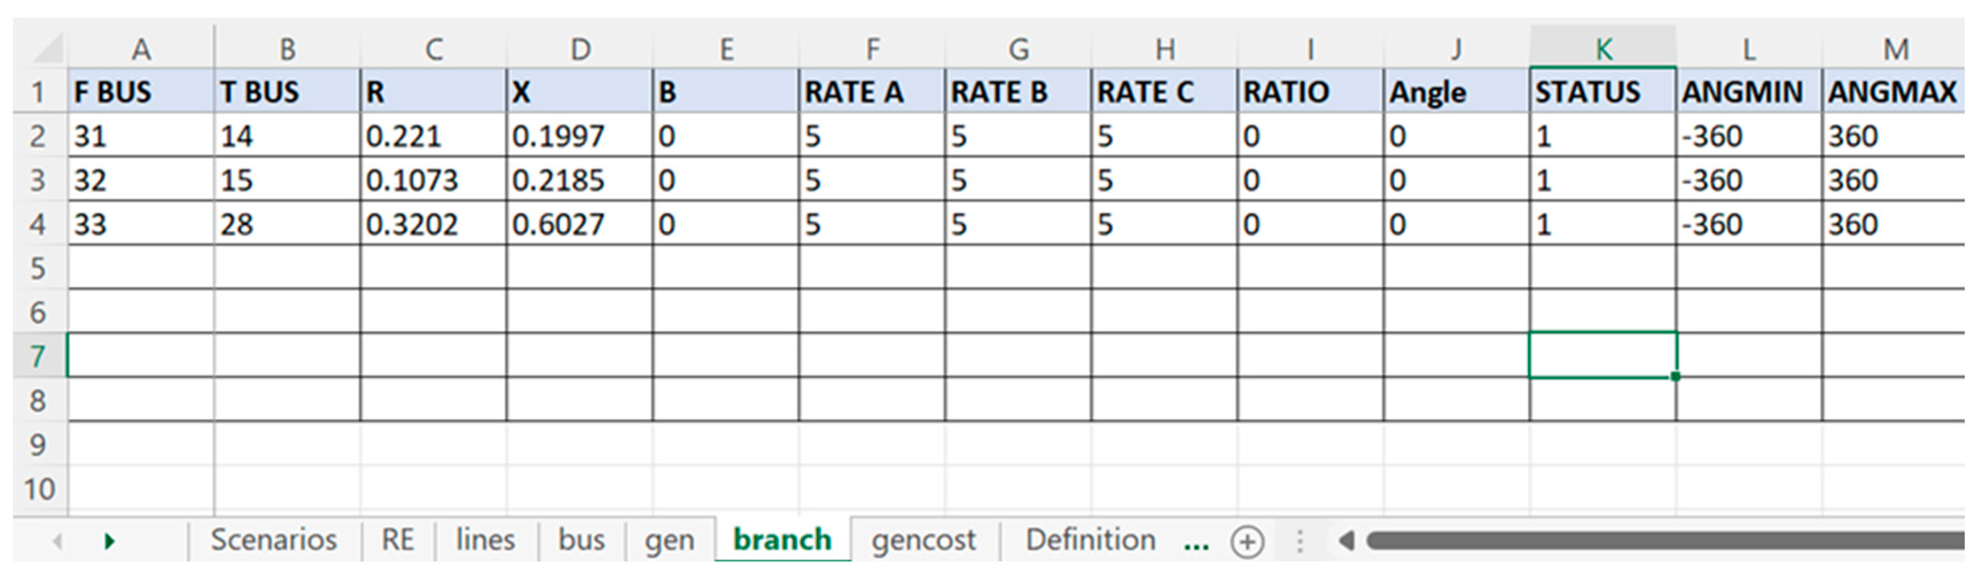Click the select-all corner triangle
Image resolution: width=1983 pixels, height=578 pixels.
[48, 49]
